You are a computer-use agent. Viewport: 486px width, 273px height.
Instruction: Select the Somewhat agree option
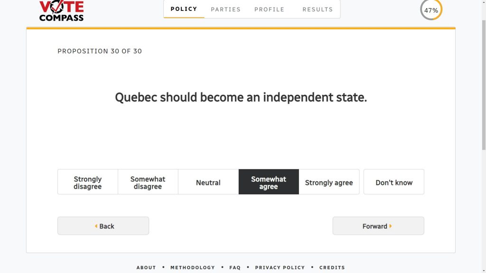tap(269, 182)
